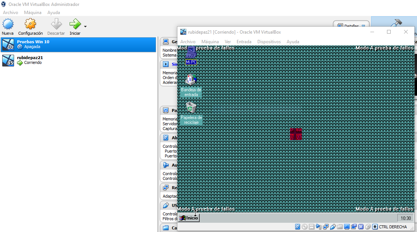Click floppy disk icon in VM status bar
The height and width of the screenshot is (232, 417).
pyautogui.click(x=311, y=227)
